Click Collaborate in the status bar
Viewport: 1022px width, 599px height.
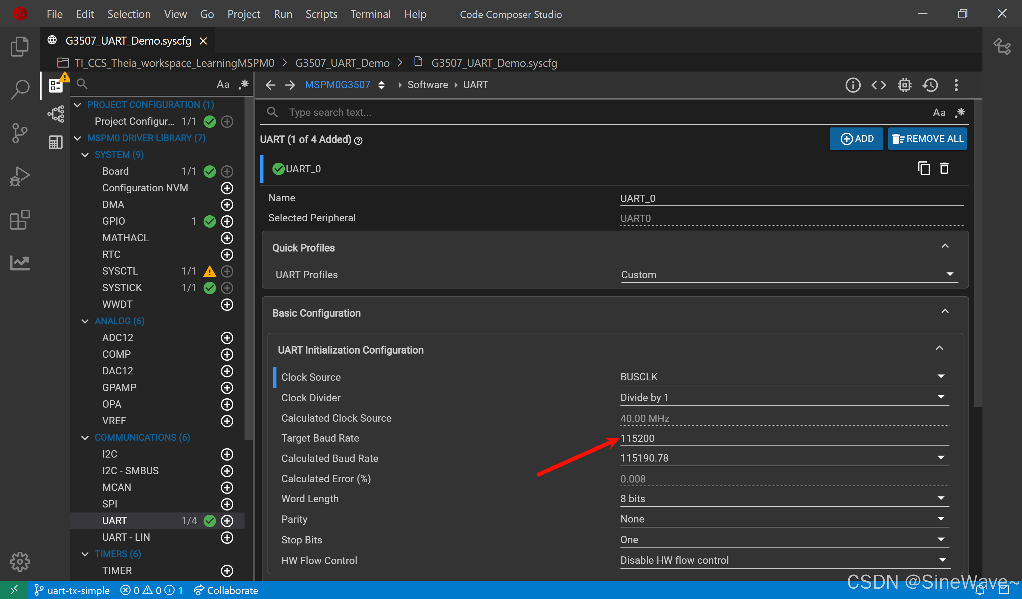(226, 590)
